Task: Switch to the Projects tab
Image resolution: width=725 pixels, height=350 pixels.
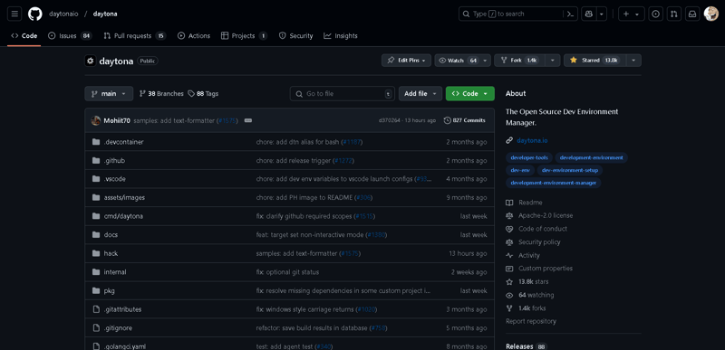Action: click(244, 35)
